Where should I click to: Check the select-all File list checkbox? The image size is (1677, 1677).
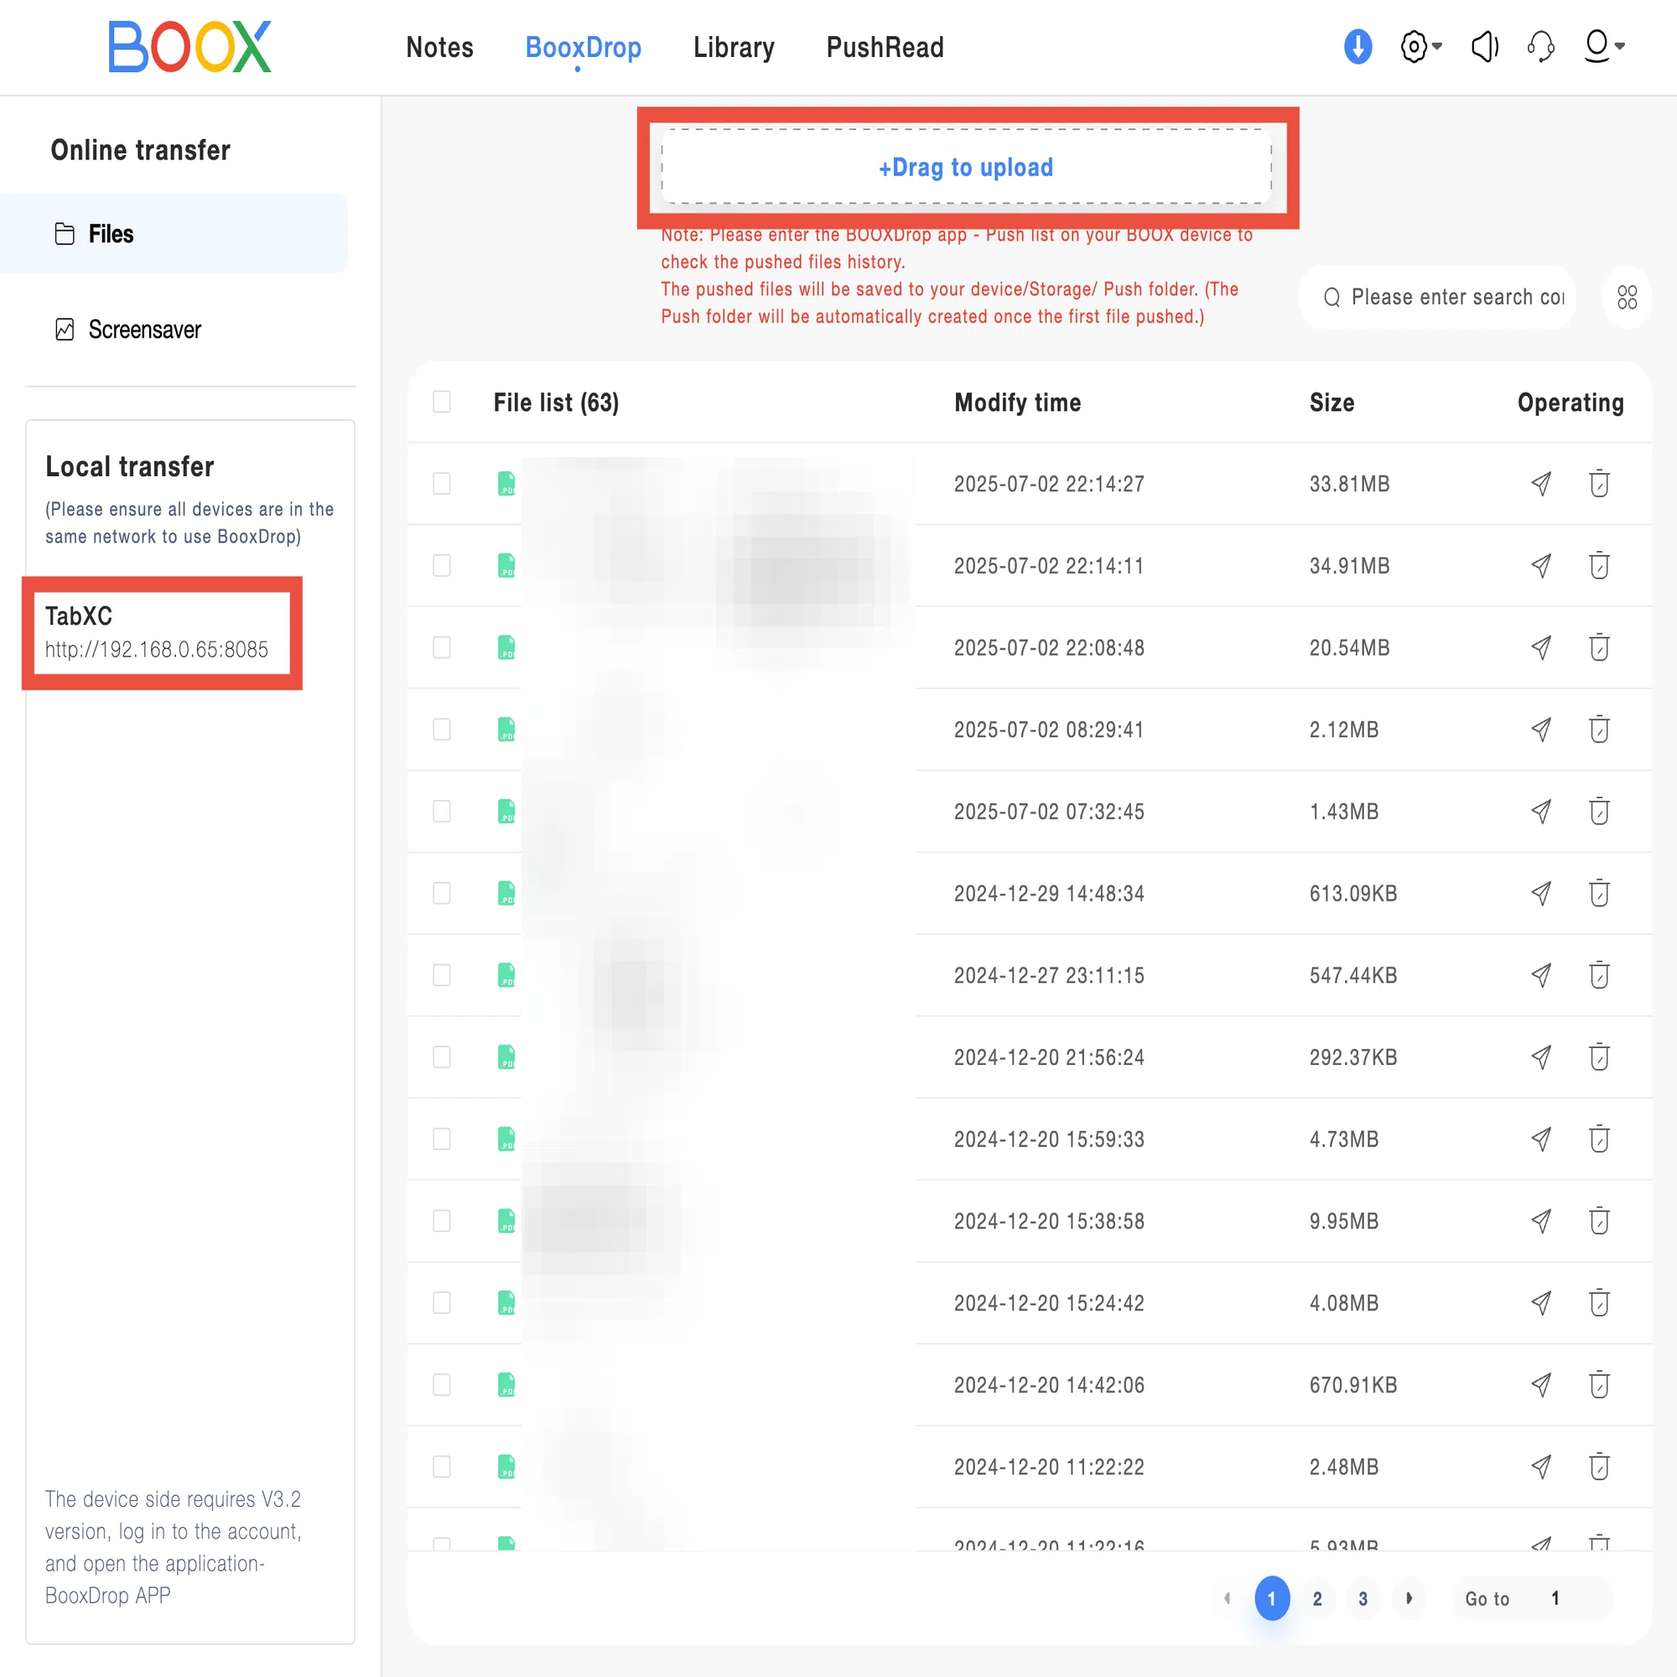(x=442, y=402)
